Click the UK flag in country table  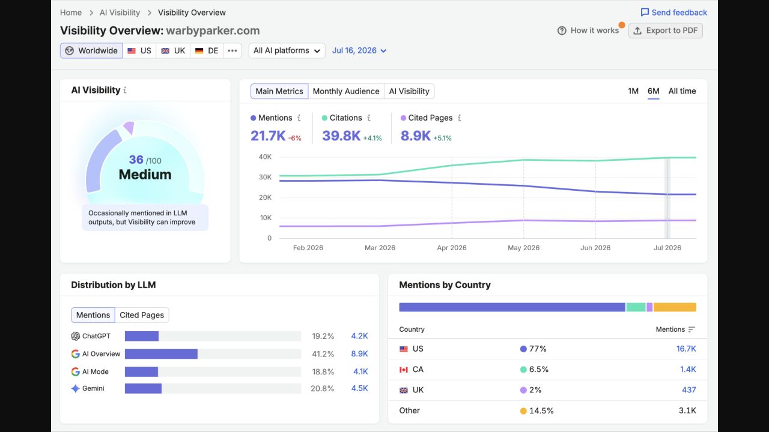pos(404,391)
